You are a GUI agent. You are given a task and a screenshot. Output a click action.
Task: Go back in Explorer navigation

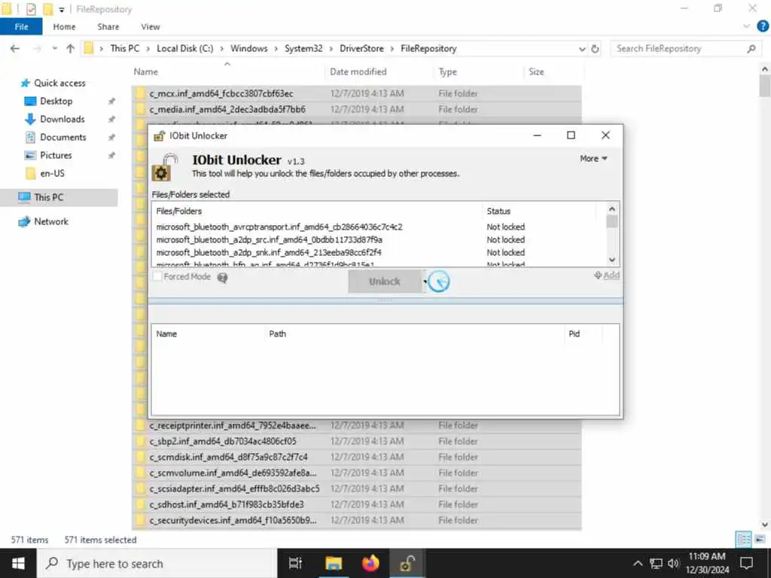15,48
